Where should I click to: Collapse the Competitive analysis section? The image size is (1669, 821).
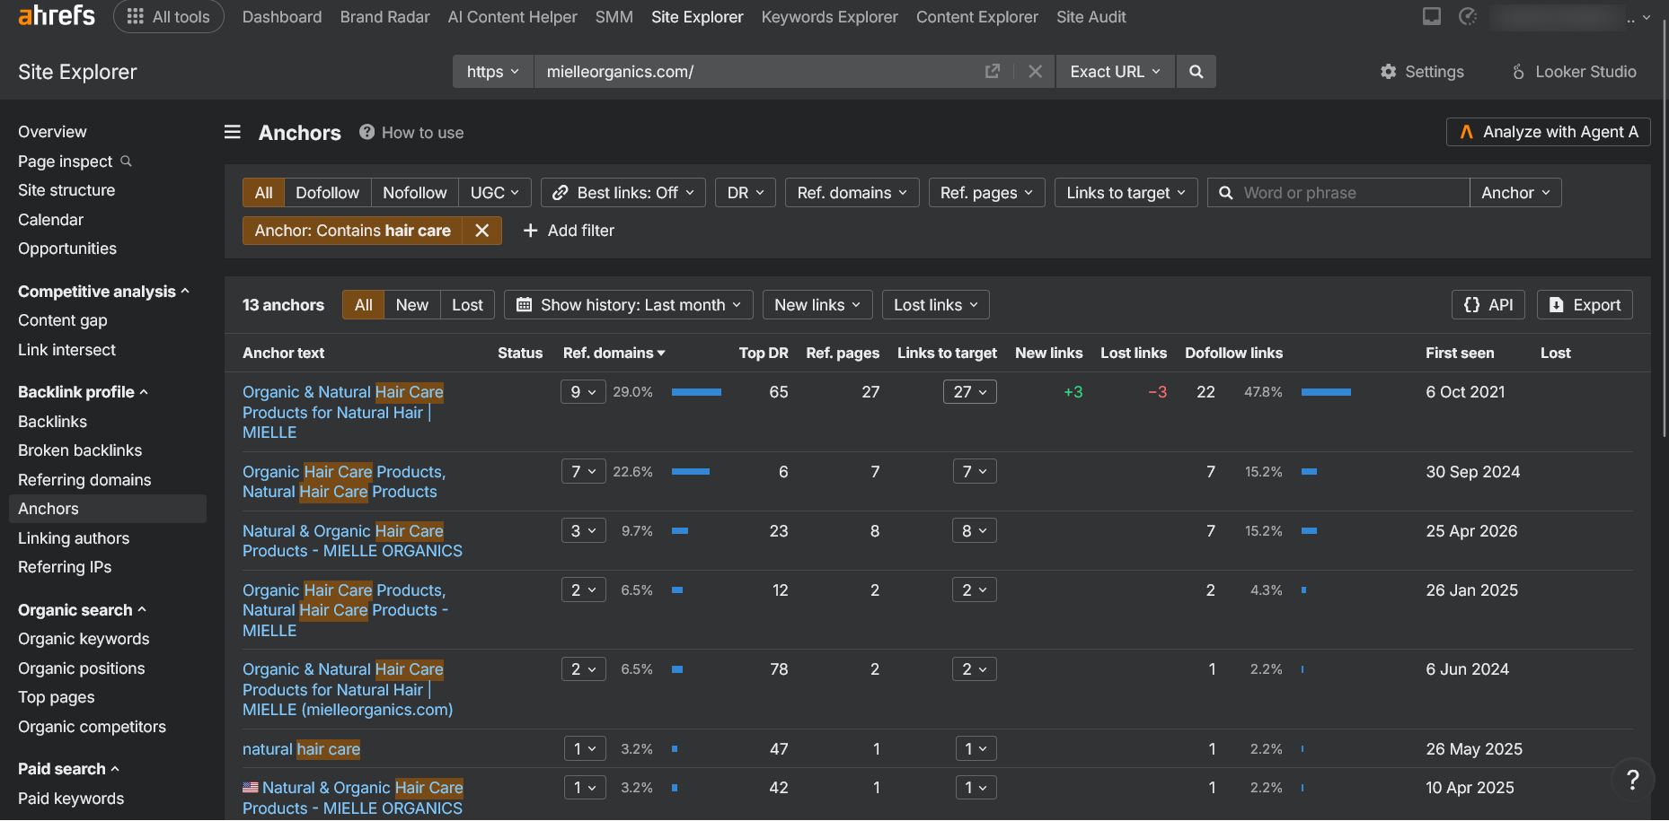[x=103, y=292]
